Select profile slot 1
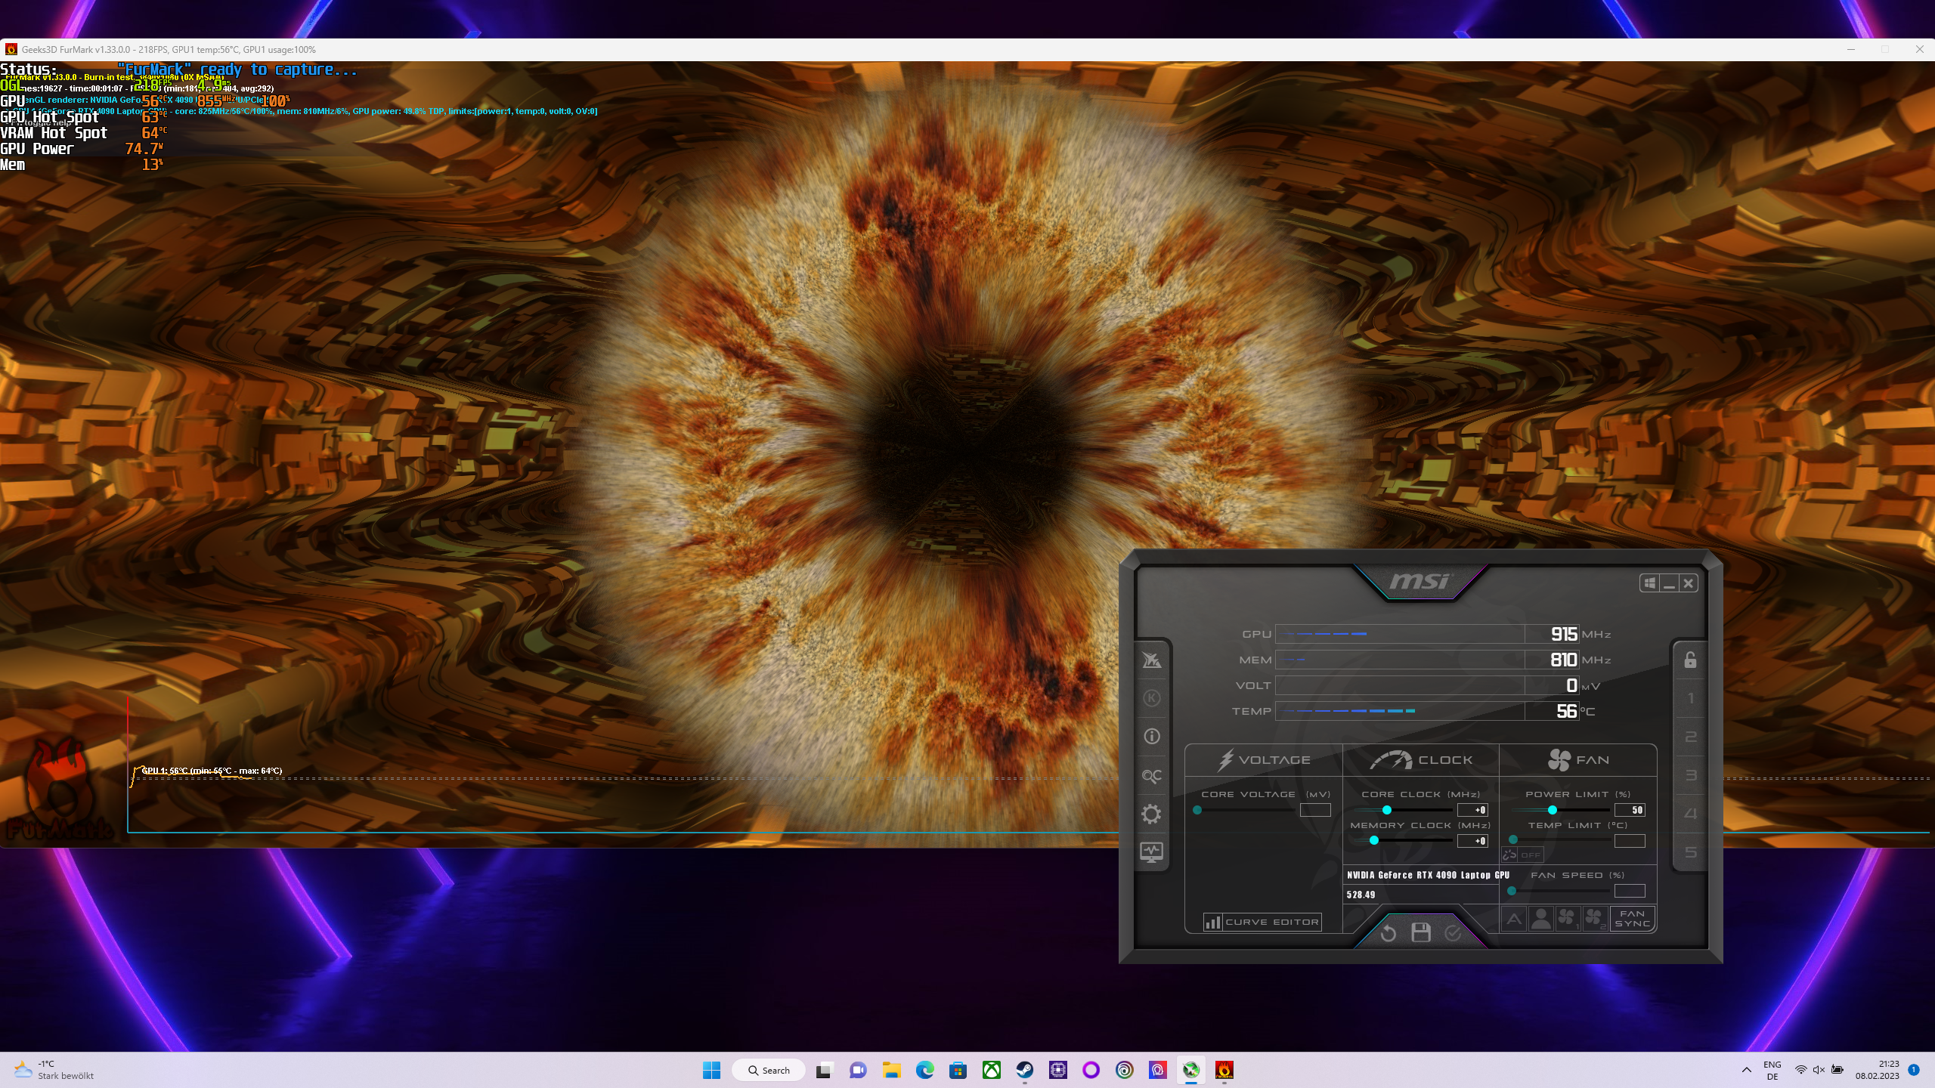The width and height of the screenshot is (1935, 1088). point(1690,699)
